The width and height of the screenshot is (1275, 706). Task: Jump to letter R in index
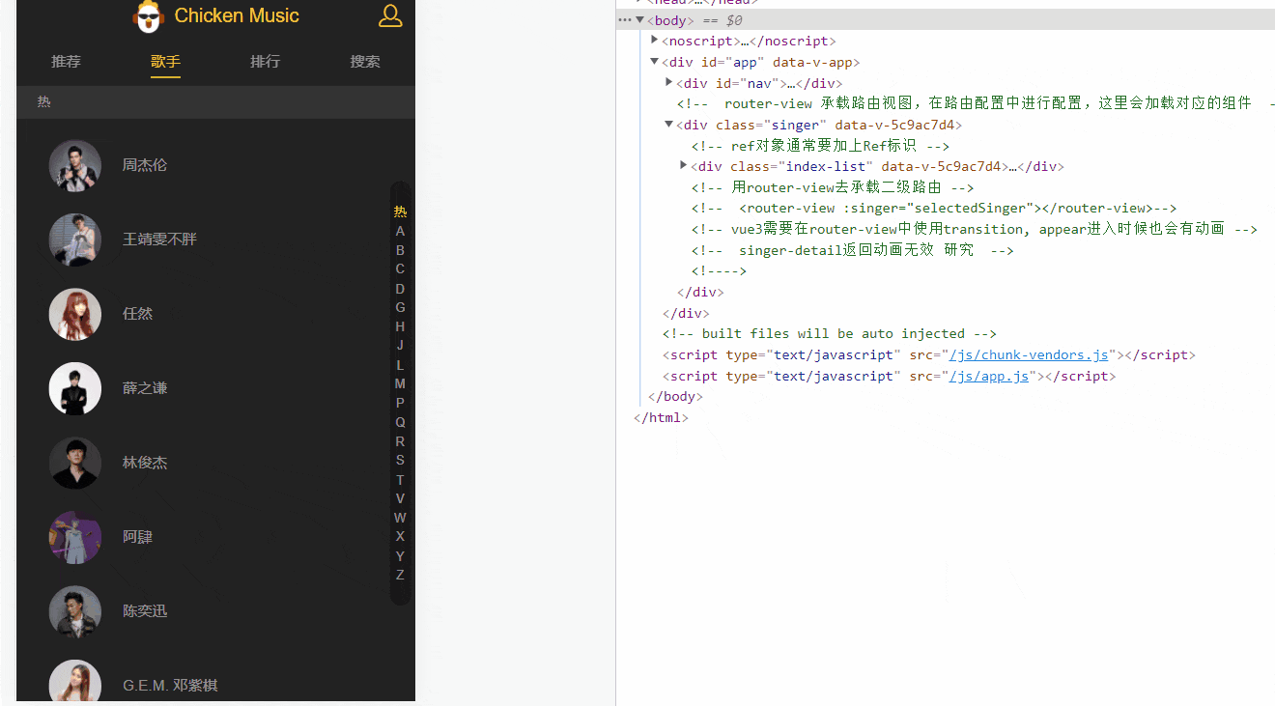click(400, 441)
